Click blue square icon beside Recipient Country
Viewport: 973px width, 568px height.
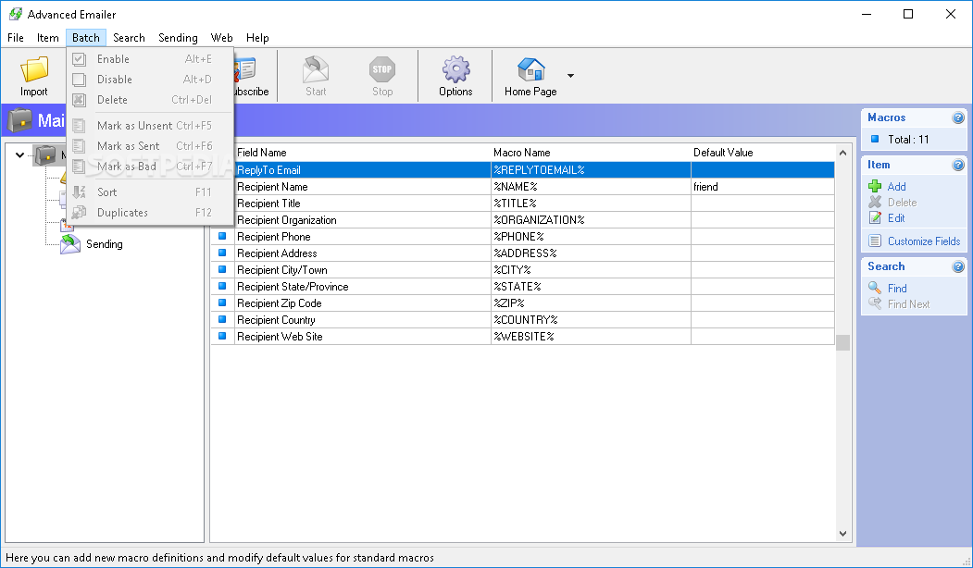[222, 319]
